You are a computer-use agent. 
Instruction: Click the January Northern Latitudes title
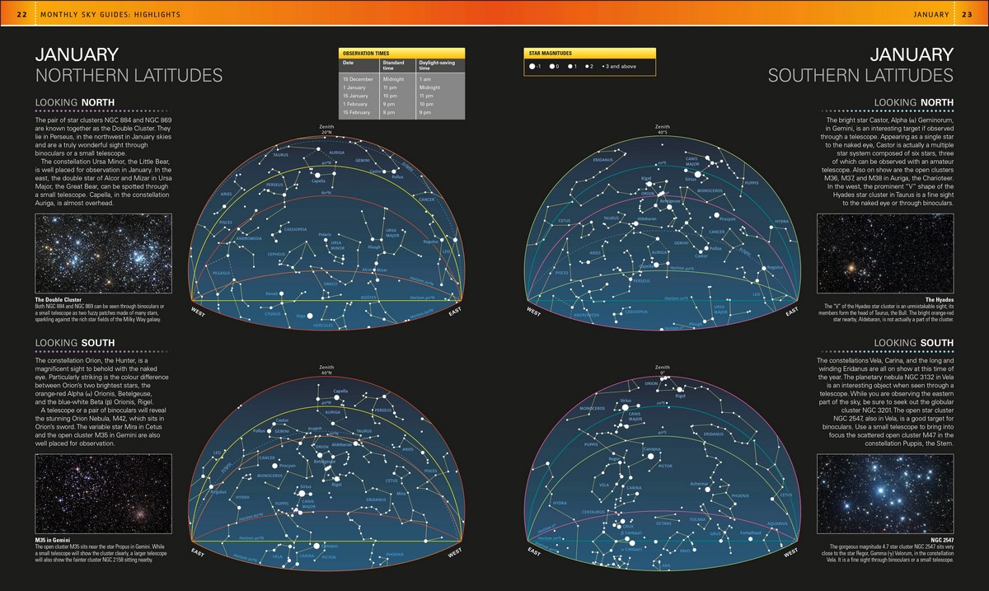click(x=129, y=65)
